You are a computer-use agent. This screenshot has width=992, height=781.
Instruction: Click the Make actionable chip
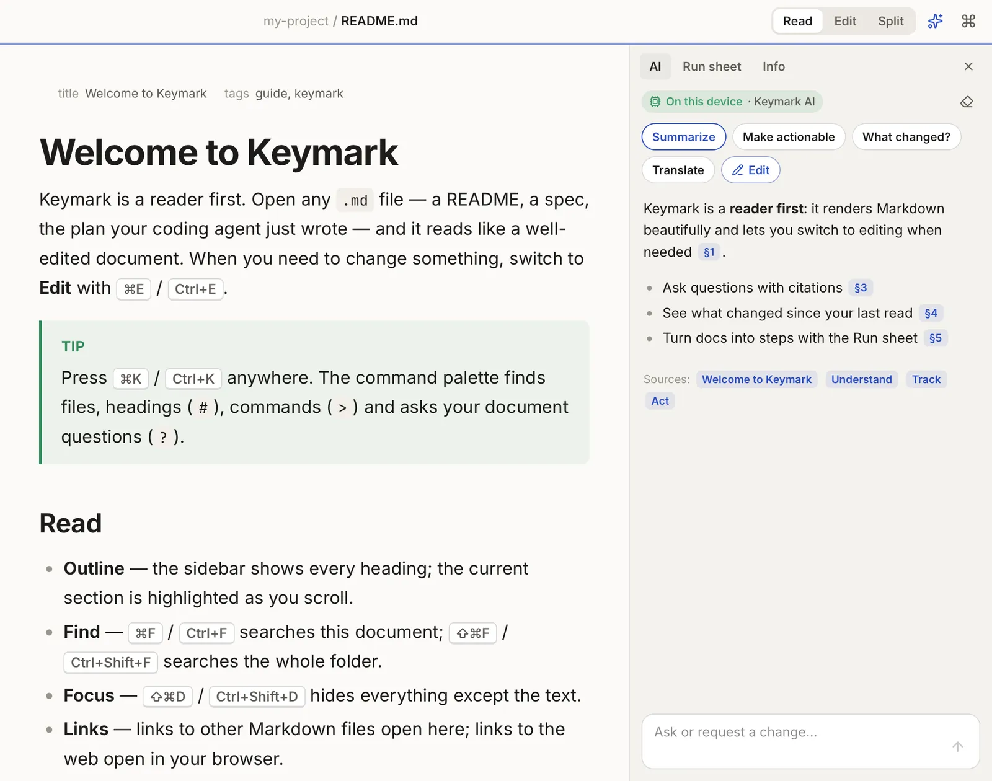(789, 137)
